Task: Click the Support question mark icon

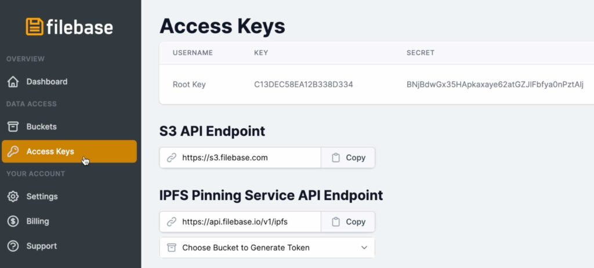Action: [x=13, y=246]
